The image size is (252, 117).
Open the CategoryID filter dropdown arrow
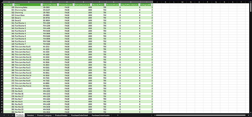pyautogui.click(x=151, y=5)
